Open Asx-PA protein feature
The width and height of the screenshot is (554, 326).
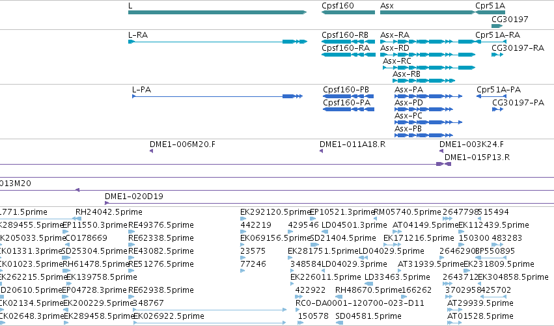(x=428, y=96)
